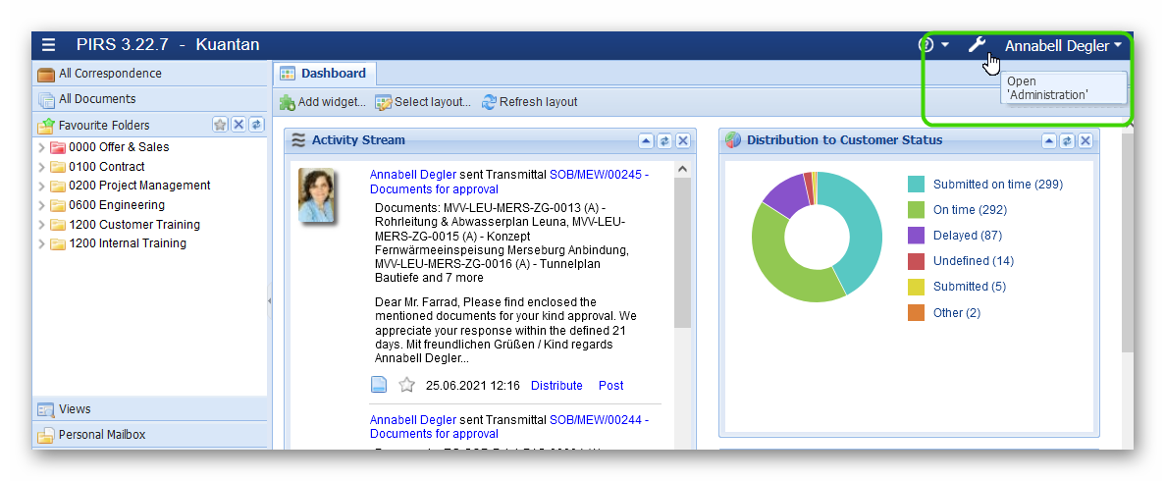Click the Add widget toolbar button
1165x481 pixels.
tap(322, 102)
